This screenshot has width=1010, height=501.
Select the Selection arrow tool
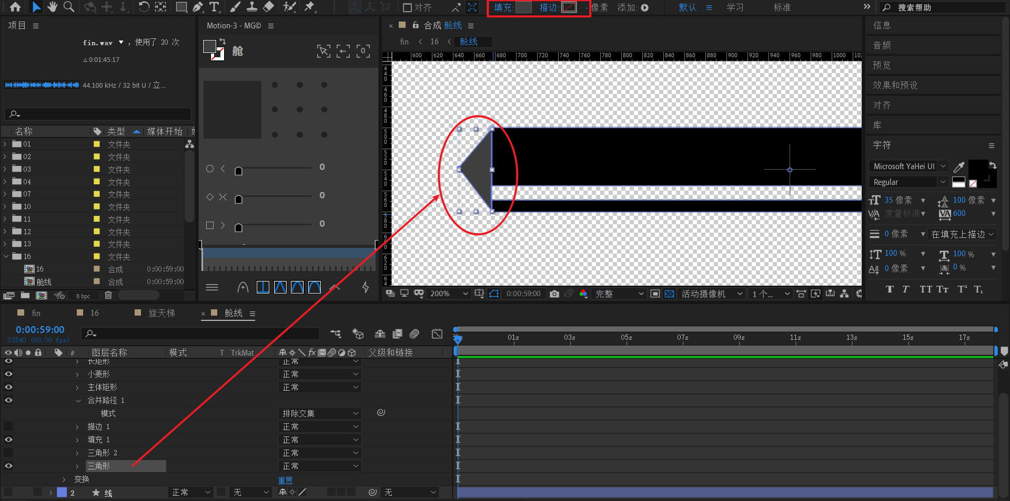click(36, 7)
